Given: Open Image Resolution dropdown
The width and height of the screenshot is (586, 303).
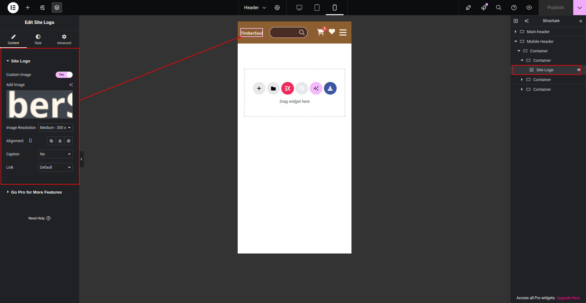Looking at the screenshot, I should [55, 128].
